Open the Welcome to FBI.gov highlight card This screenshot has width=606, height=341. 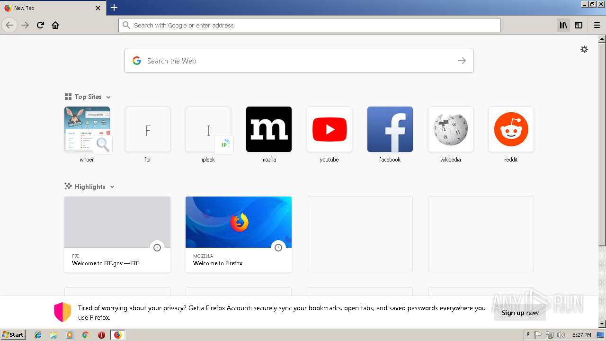pos(117,234)
